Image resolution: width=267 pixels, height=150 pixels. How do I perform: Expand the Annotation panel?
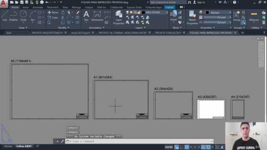point(96,27)
